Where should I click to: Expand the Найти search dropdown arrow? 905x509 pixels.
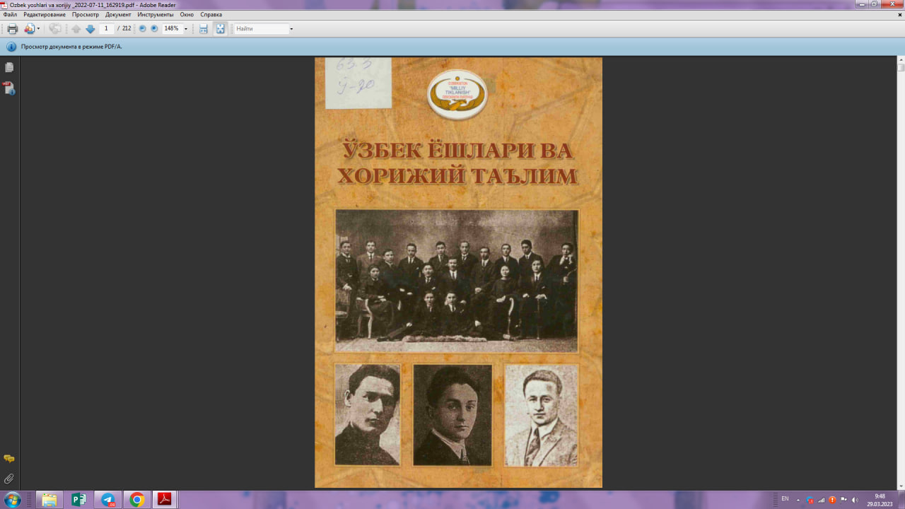(292, 29)
